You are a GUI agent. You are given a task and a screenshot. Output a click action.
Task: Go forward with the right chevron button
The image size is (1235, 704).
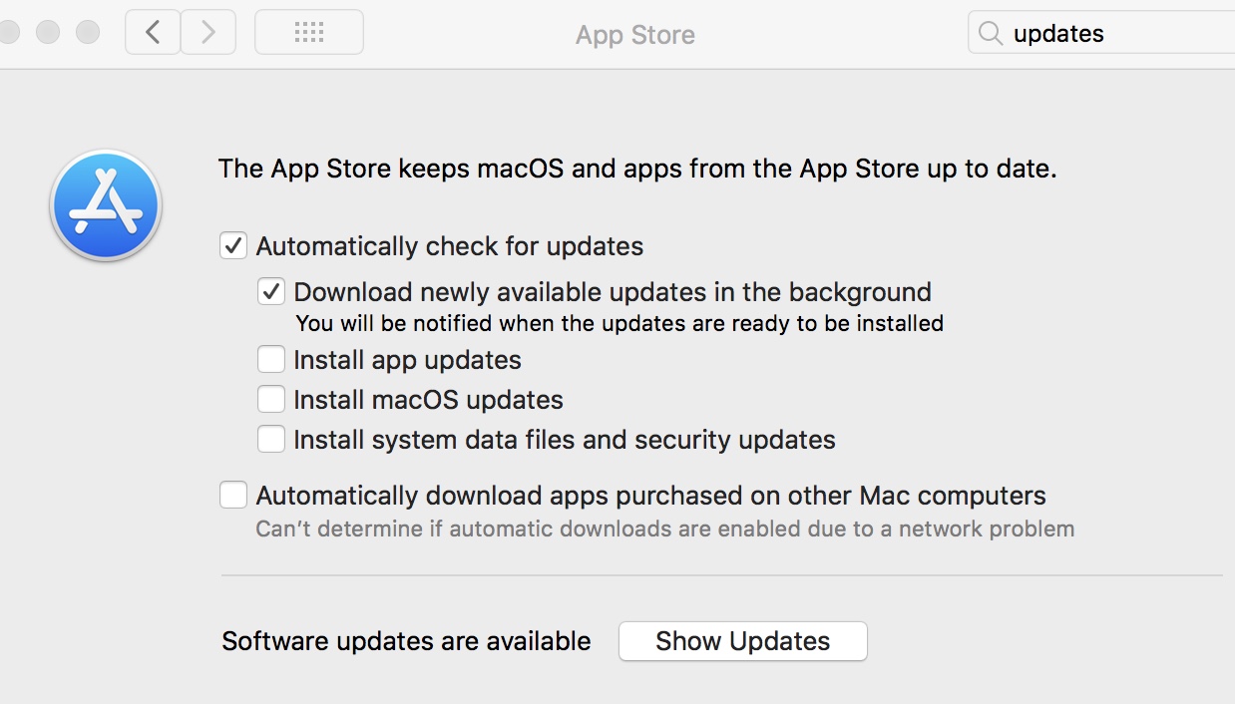[x=208, y=33]
